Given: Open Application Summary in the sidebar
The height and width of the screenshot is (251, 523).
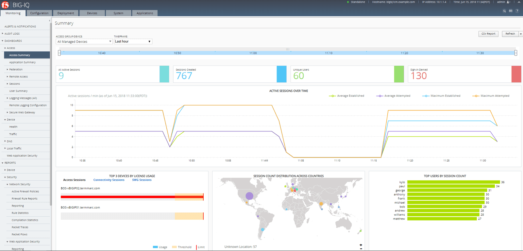Looking at the screenshot, I should click(x=22, y=62).
